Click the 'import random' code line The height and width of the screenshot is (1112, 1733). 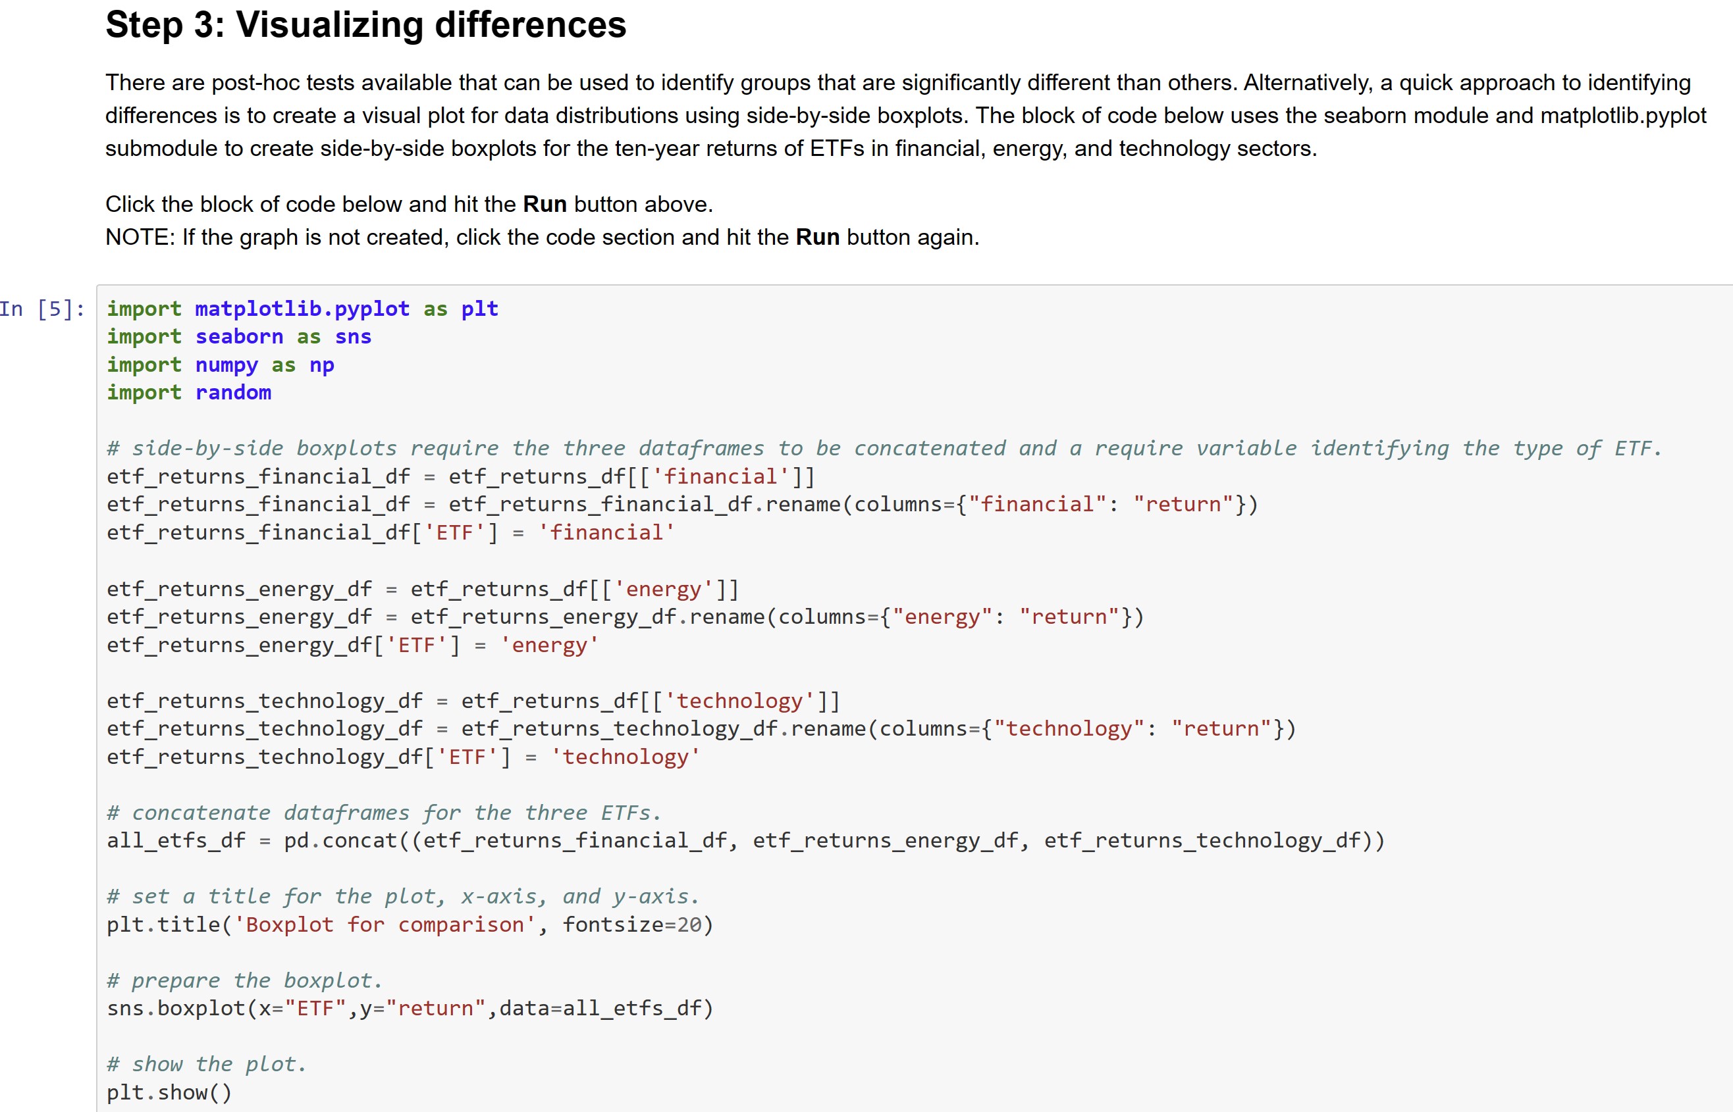pyautogui.click(x=188, y=393)
